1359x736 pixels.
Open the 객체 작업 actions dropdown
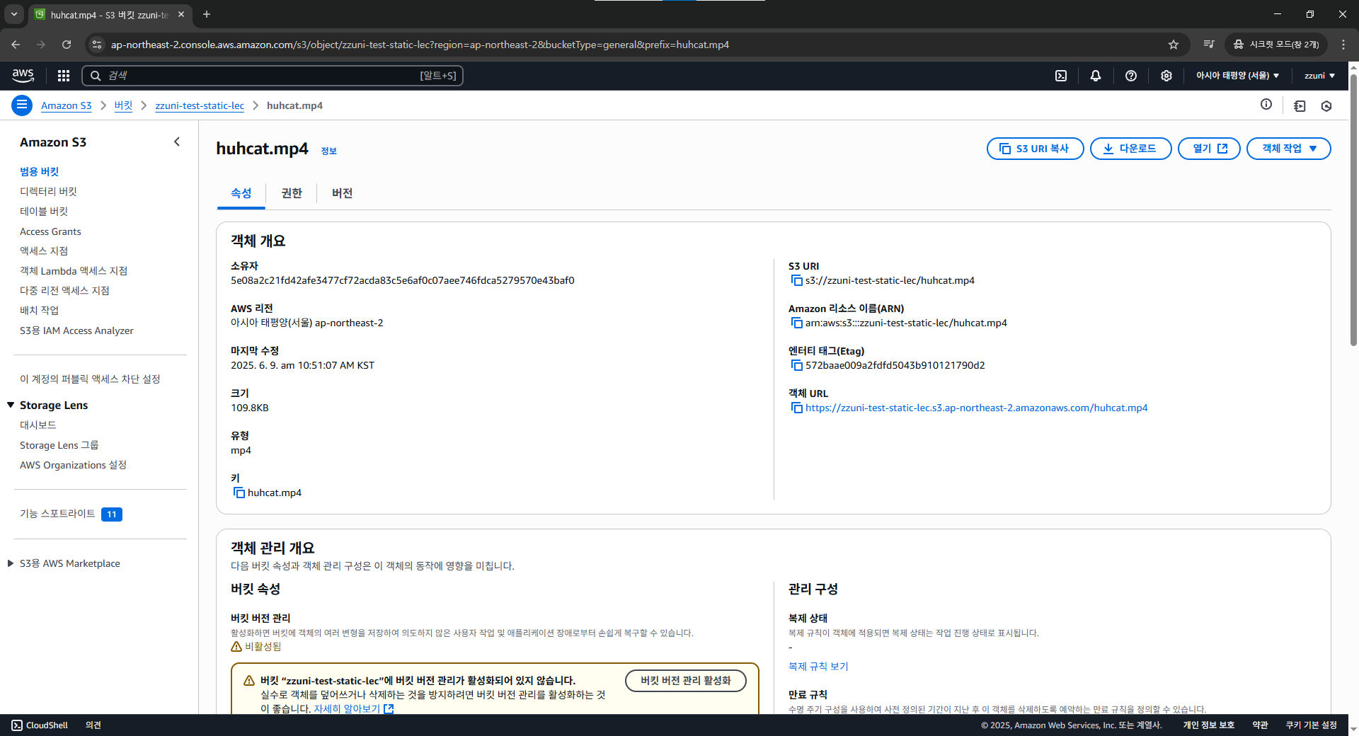tap(1288, 149)
